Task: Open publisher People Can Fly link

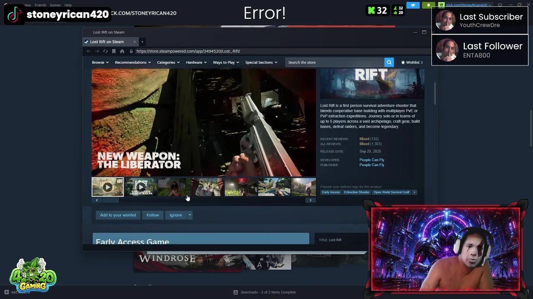Action: (x=372, y=165)
